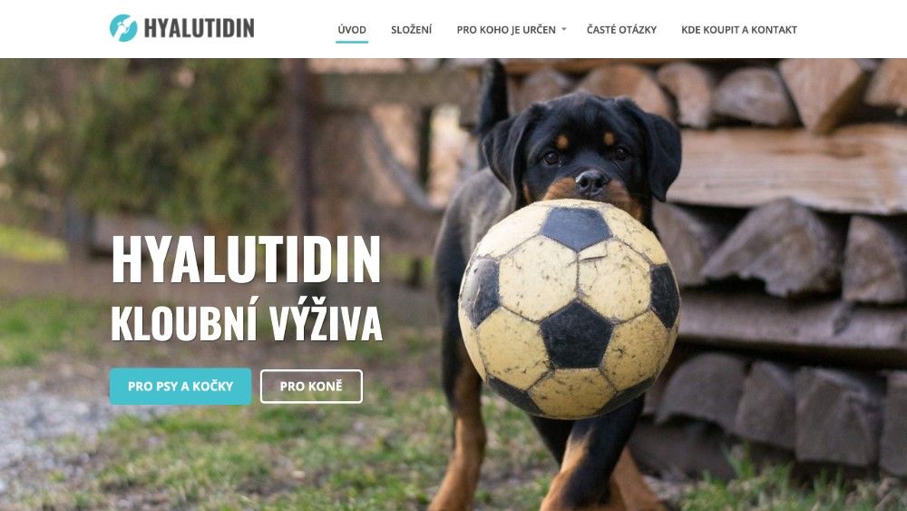The image size is (907, 511).
Task: Click the teal PRO PSY A KOČKY button
Action: click(180, 386)
